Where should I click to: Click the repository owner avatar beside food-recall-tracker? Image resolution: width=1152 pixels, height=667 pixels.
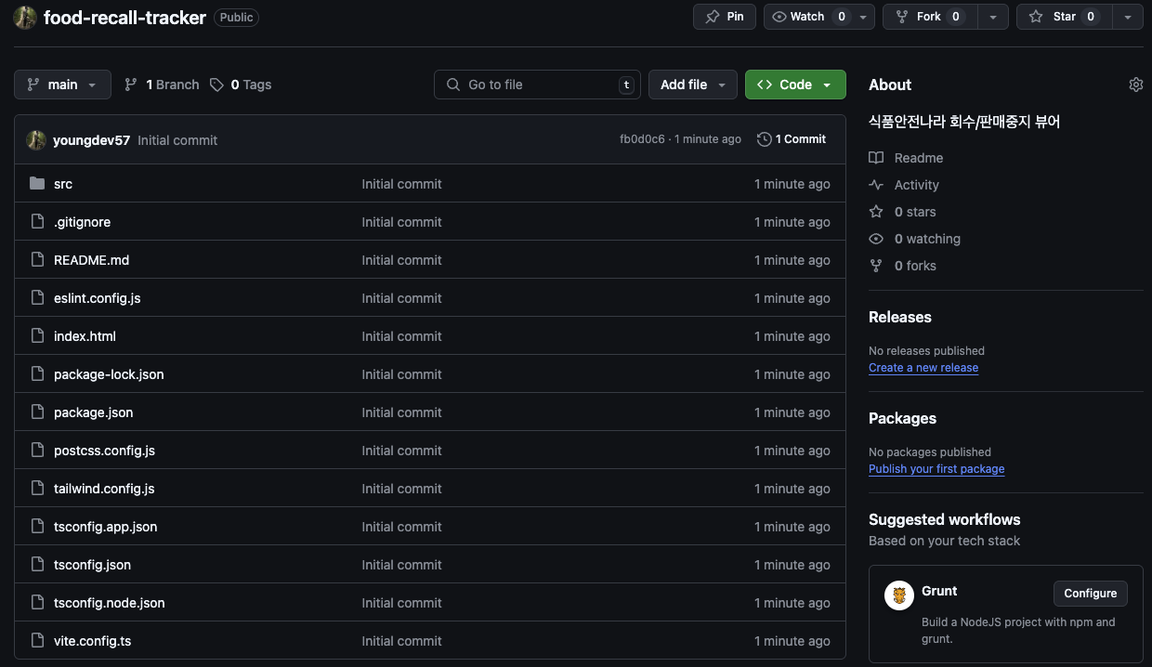25,17
